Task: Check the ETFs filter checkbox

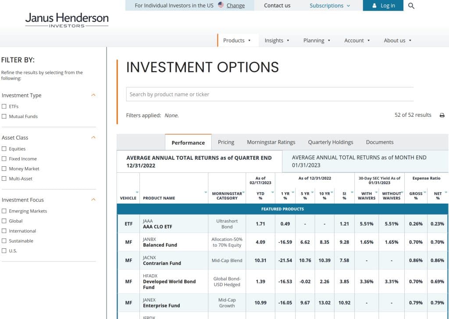Action: tap(4, 106)
